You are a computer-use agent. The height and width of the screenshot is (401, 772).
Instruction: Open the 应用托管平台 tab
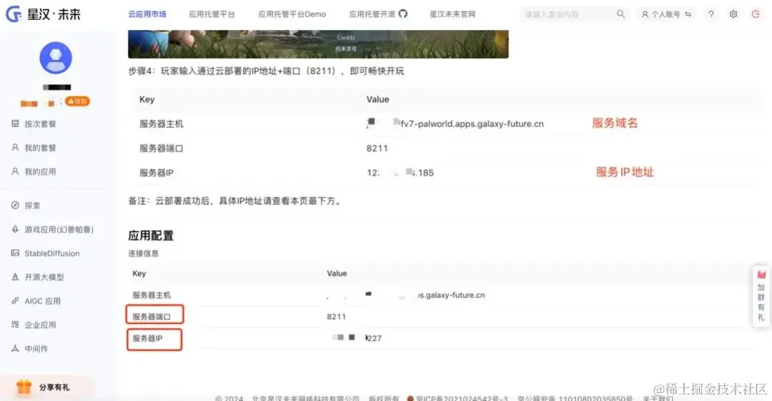[x=212, y=14]
